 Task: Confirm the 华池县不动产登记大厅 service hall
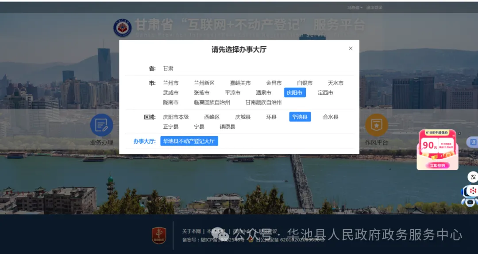tap(189, 141)
